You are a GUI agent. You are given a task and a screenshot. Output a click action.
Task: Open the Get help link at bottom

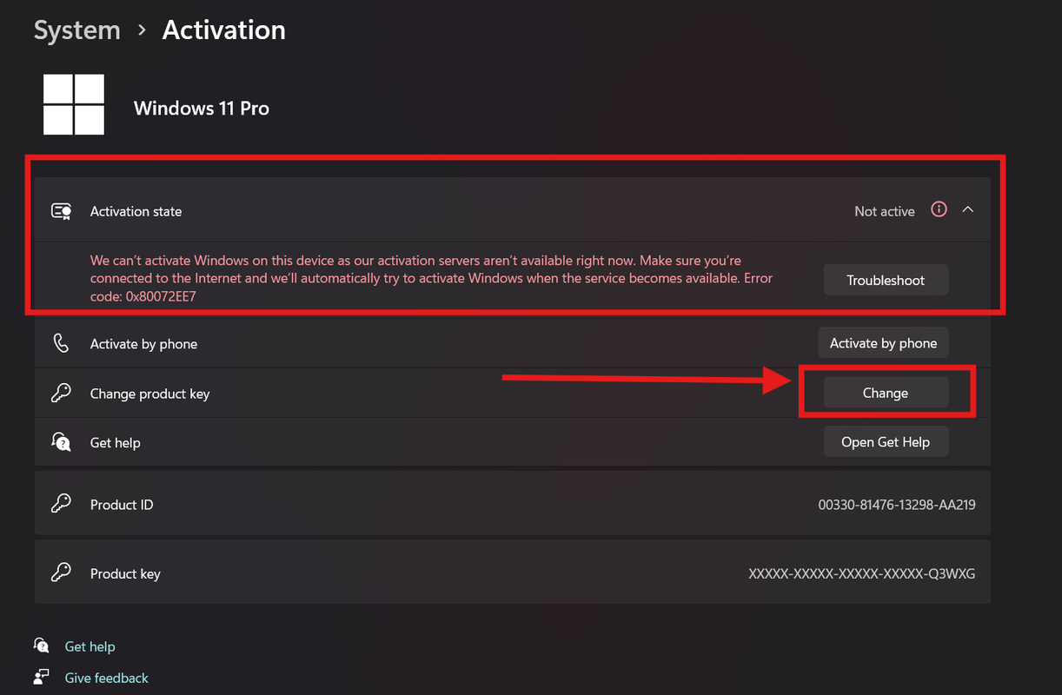(x=90, y=646)
